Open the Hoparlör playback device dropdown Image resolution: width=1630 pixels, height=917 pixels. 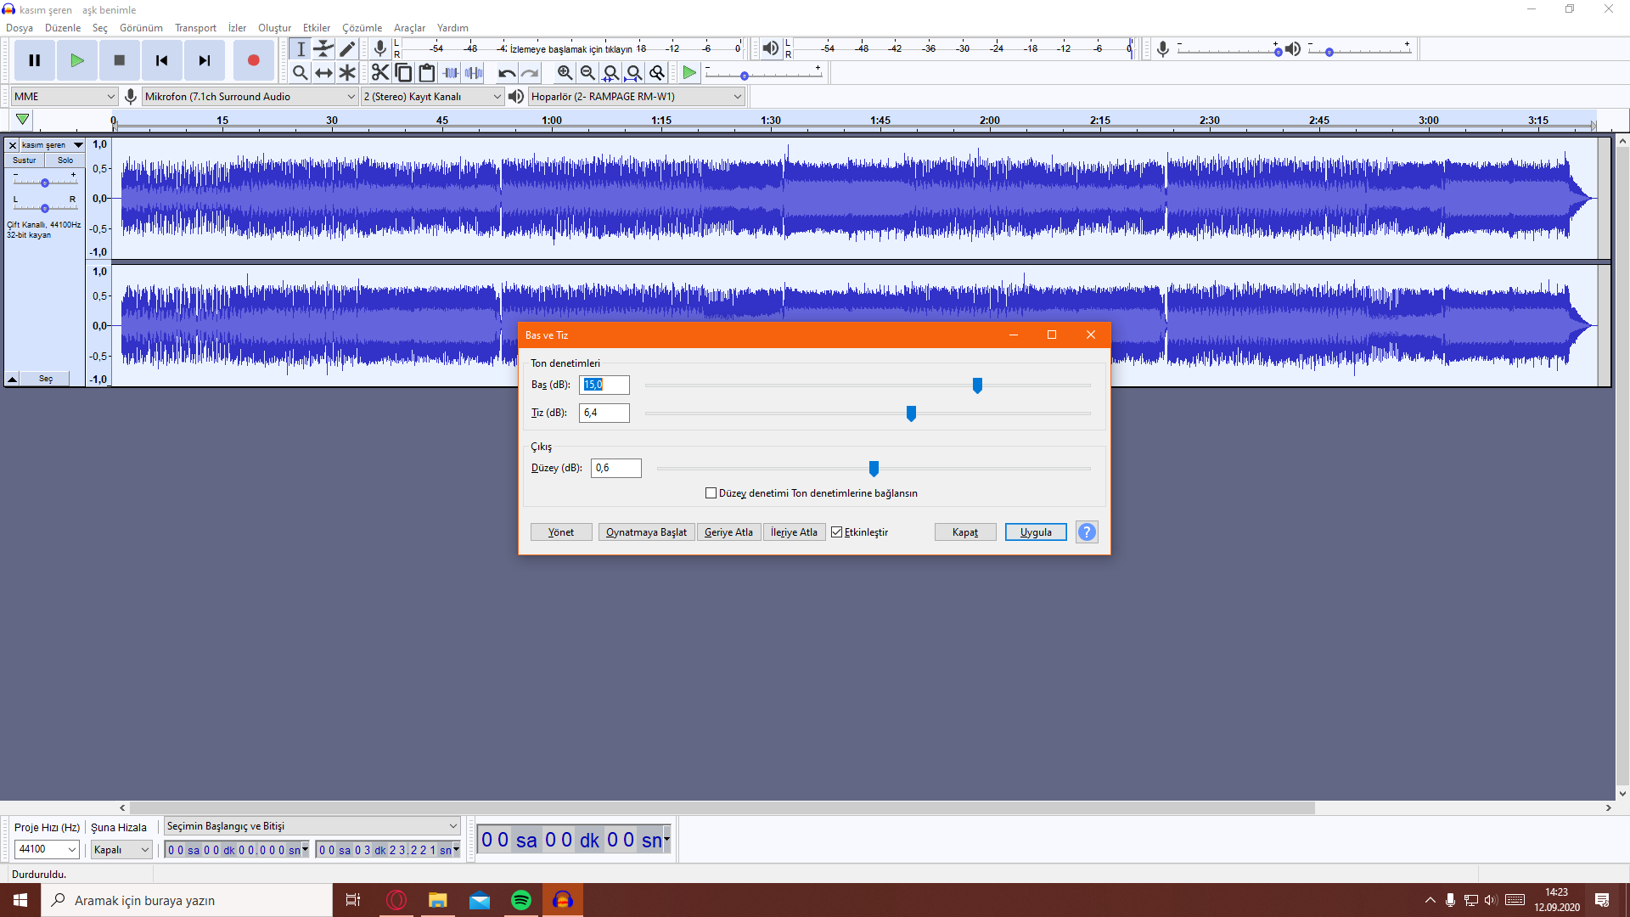pyautogui.click(x=637, y=97)
